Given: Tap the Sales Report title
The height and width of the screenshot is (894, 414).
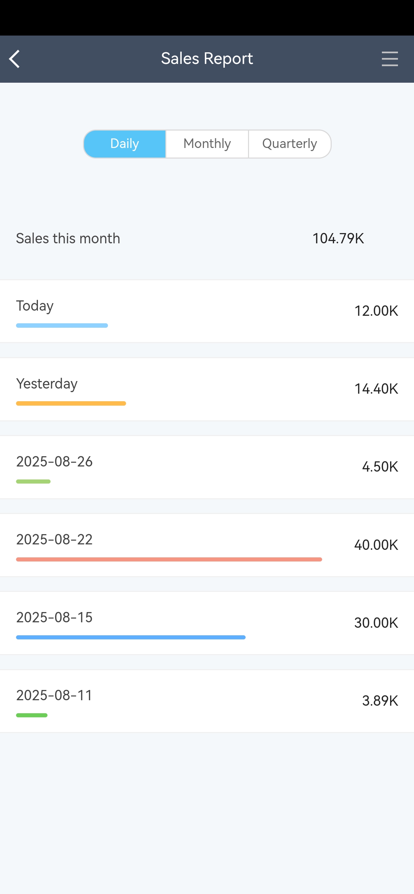Looking at the screenshot, I should (x=207, y=59).
